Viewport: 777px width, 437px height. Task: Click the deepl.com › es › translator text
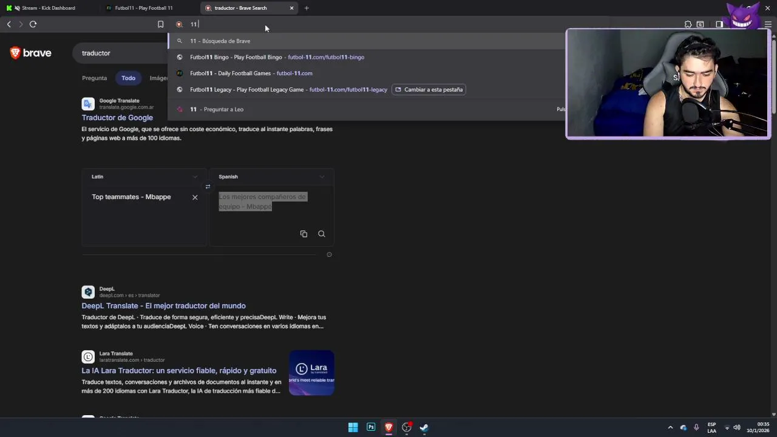tap(129, 296)
